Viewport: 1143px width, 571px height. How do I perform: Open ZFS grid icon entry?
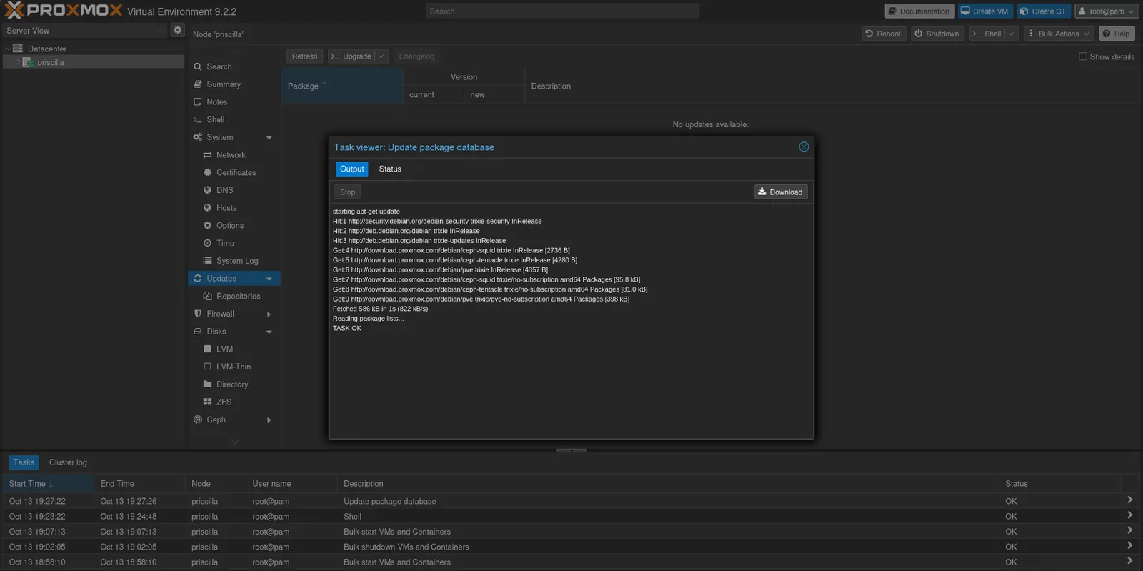tap(208, 402)
